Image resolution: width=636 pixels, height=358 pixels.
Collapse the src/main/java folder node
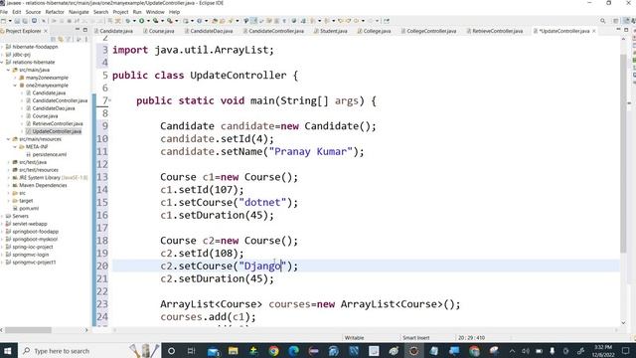click(x=9, y=70)
